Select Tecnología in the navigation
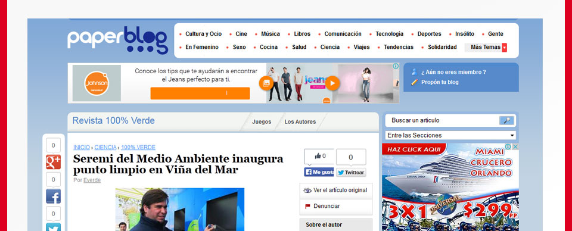572x231 pixels. click(390, 34)
